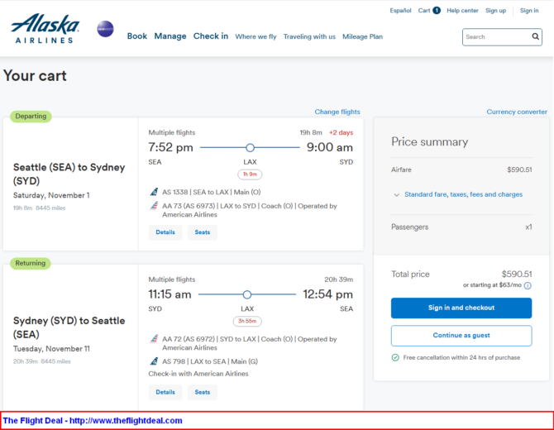Click Change flights link
The height and width of the screenshot is (430, 554).
[x=337, y=112]
